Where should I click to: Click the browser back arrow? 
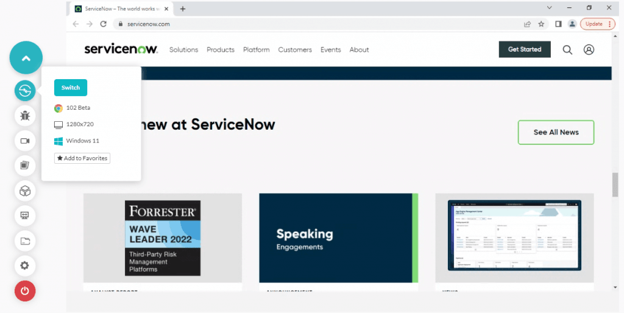[76, 24]
